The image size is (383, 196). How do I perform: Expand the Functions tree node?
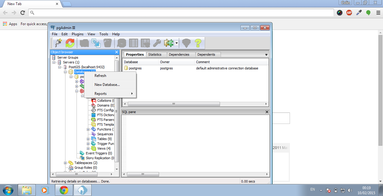[x=88, y=129]
